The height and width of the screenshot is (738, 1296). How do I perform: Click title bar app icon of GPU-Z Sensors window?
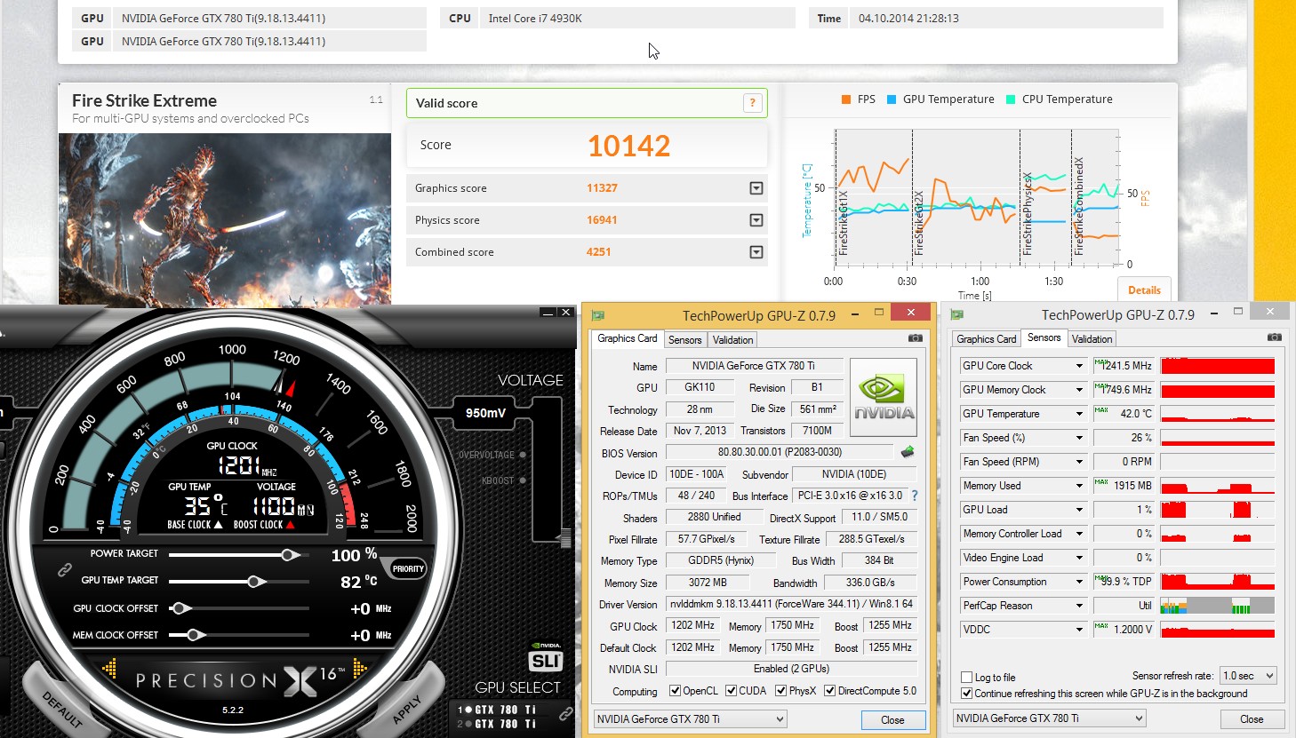pyautogui.click(x=957, y=314)
